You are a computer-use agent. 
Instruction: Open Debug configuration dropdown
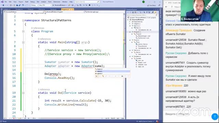[34, 5]
